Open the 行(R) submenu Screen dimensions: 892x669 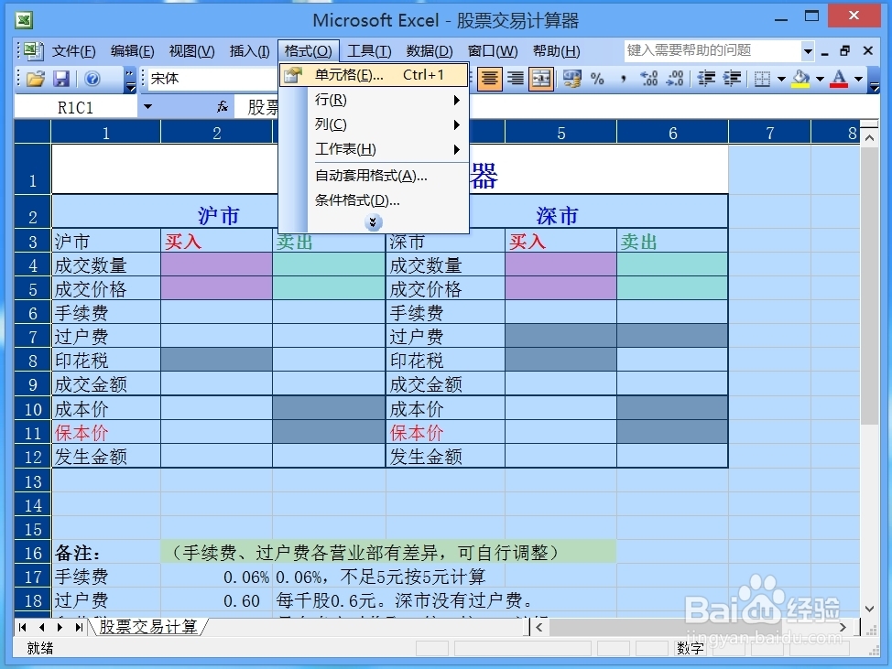374,100
